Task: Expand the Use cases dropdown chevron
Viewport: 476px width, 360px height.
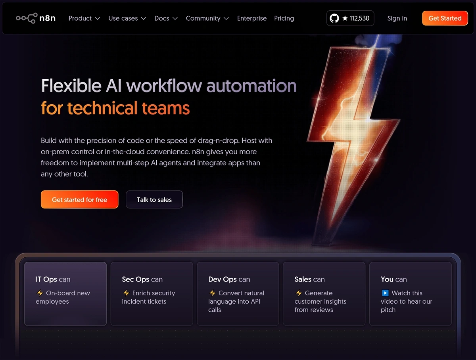Action: [x=144, y=19]
